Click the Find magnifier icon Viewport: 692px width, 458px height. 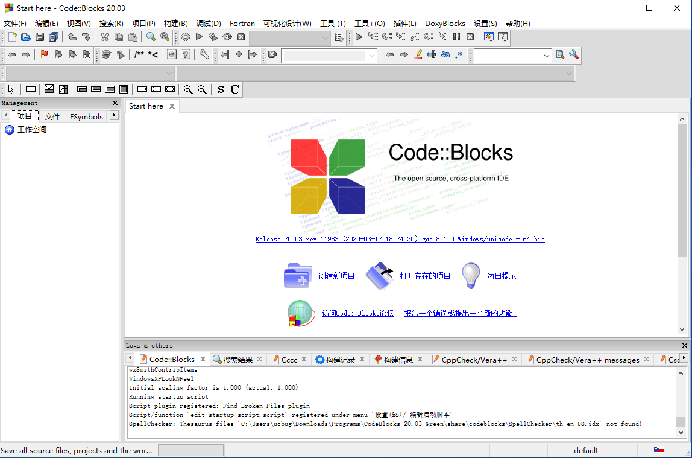(151, 37)
